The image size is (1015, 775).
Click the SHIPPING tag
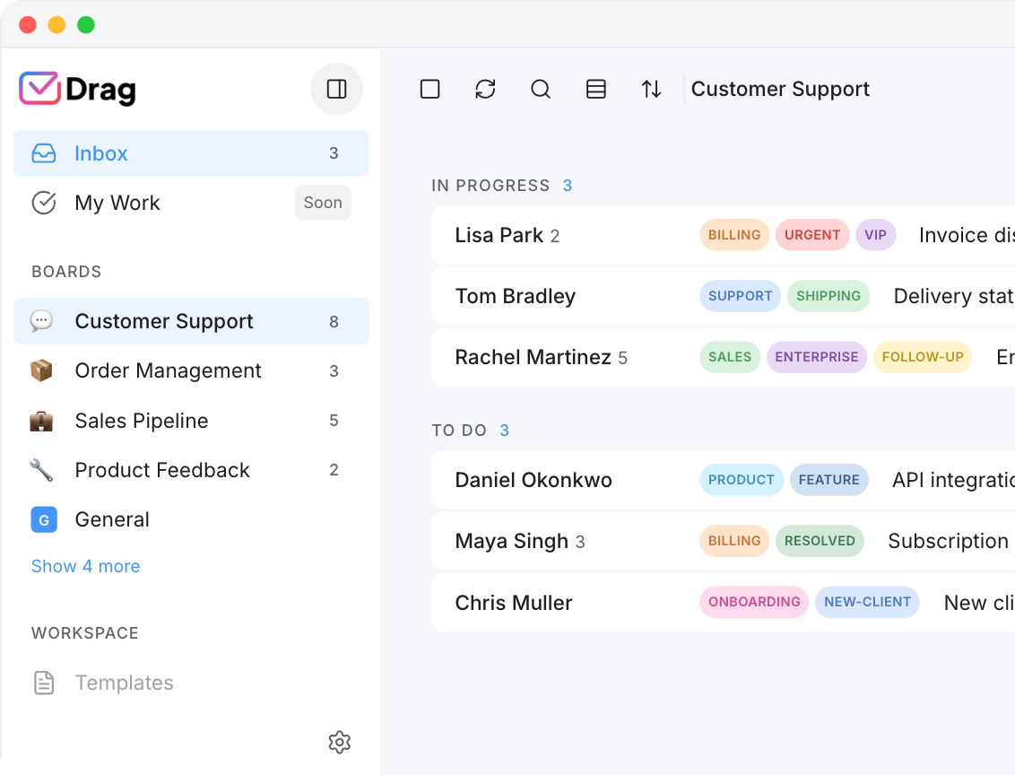828,296
